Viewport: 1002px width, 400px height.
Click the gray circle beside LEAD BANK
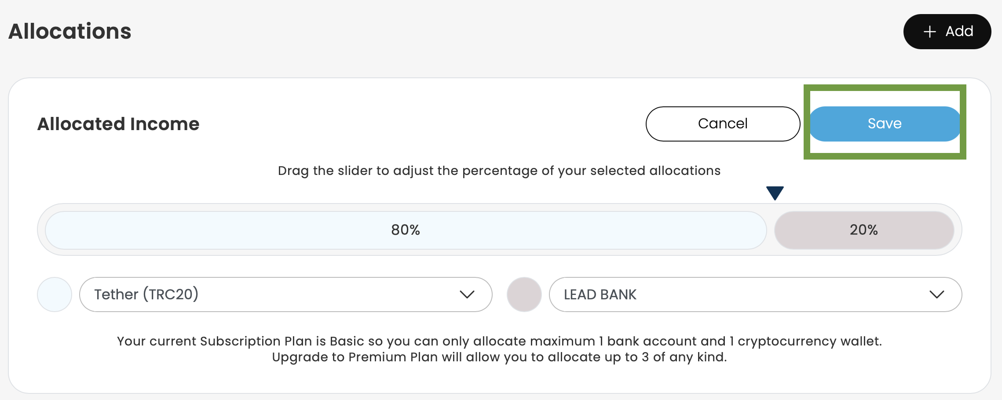[524, 295]
